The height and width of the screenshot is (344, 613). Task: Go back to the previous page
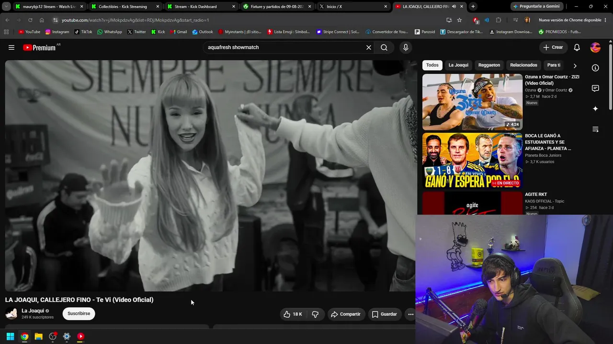7,20
